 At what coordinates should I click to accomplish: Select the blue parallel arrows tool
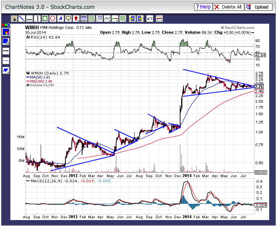coord(99,19)
